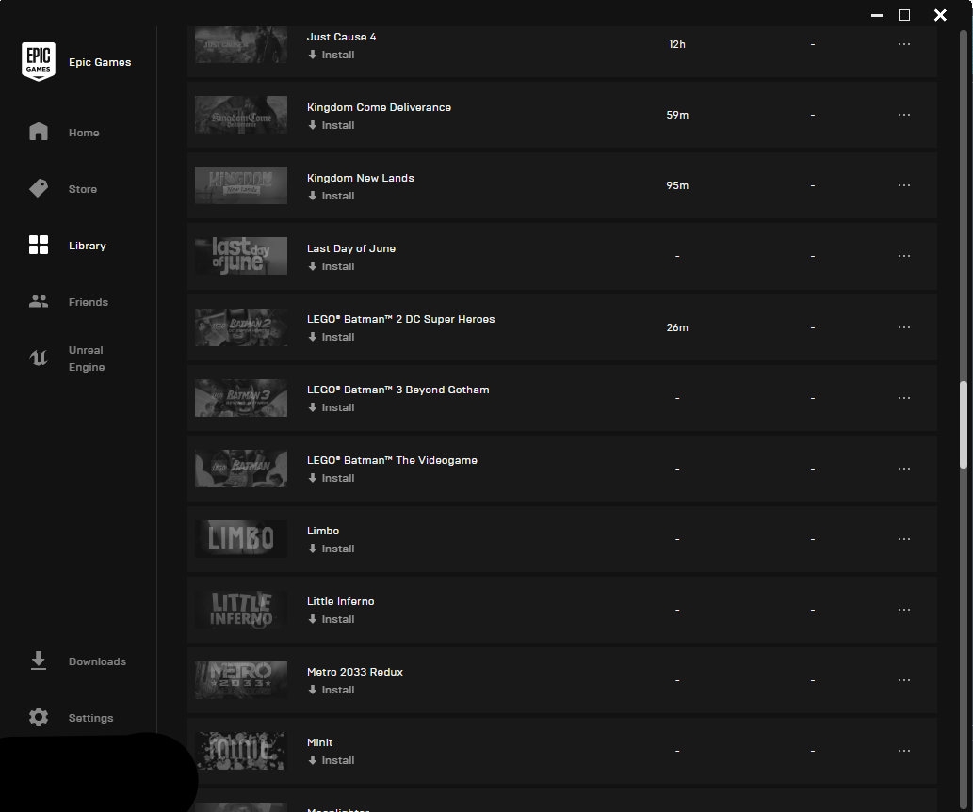
Task: Go to the Store menu item
Action: tap(83, 189)
